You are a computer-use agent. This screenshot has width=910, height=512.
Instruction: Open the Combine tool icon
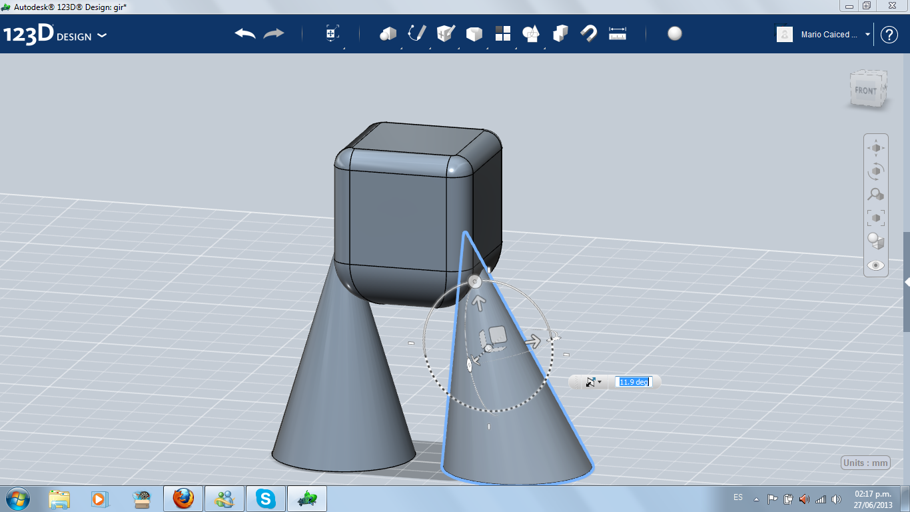(x=560, y=33)
